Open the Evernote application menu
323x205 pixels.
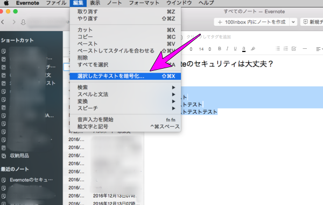[x=27, y=3]
